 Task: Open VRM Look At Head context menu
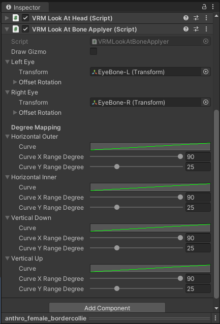206,18
